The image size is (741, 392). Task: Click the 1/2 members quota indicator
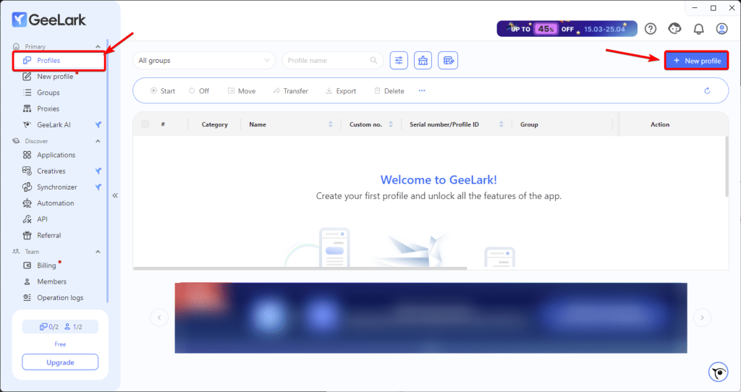73,327
